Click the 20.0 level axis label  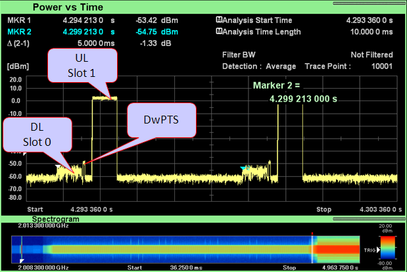pos(16,79)
